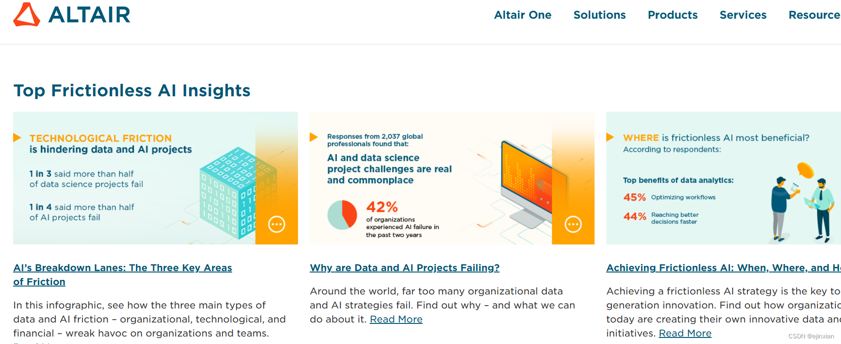841x344 pixels.
Task: Open the Solutions menu
Action: coord(599,15)
